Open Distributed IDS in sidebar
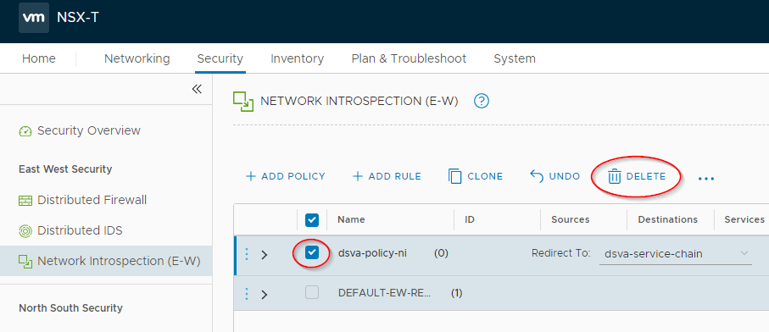The width and height of the screenshot is (769, 332). coord(80,230)
